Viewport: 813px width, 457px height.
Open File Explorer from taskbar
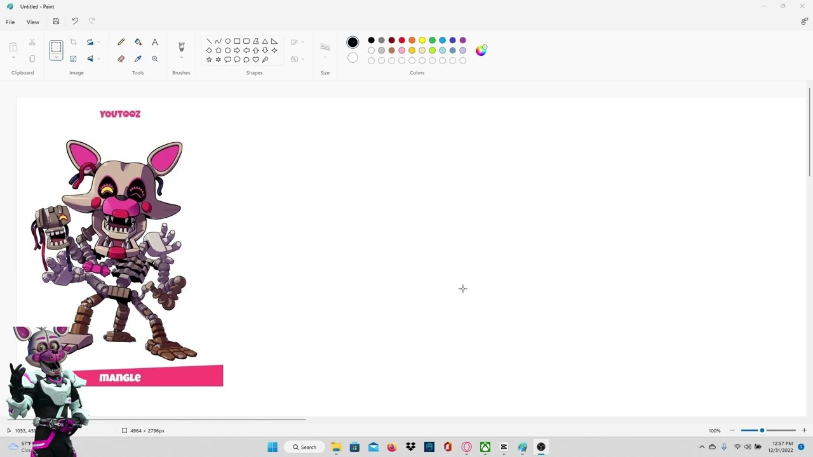[x=336, y=447]
